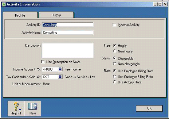Switch to the History tab
The image size is (169, 119).
click(56, 15)
